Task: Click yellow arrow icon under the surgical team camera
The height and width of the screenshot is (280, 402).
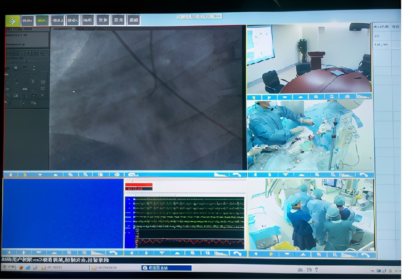Action: click(271, 254)
